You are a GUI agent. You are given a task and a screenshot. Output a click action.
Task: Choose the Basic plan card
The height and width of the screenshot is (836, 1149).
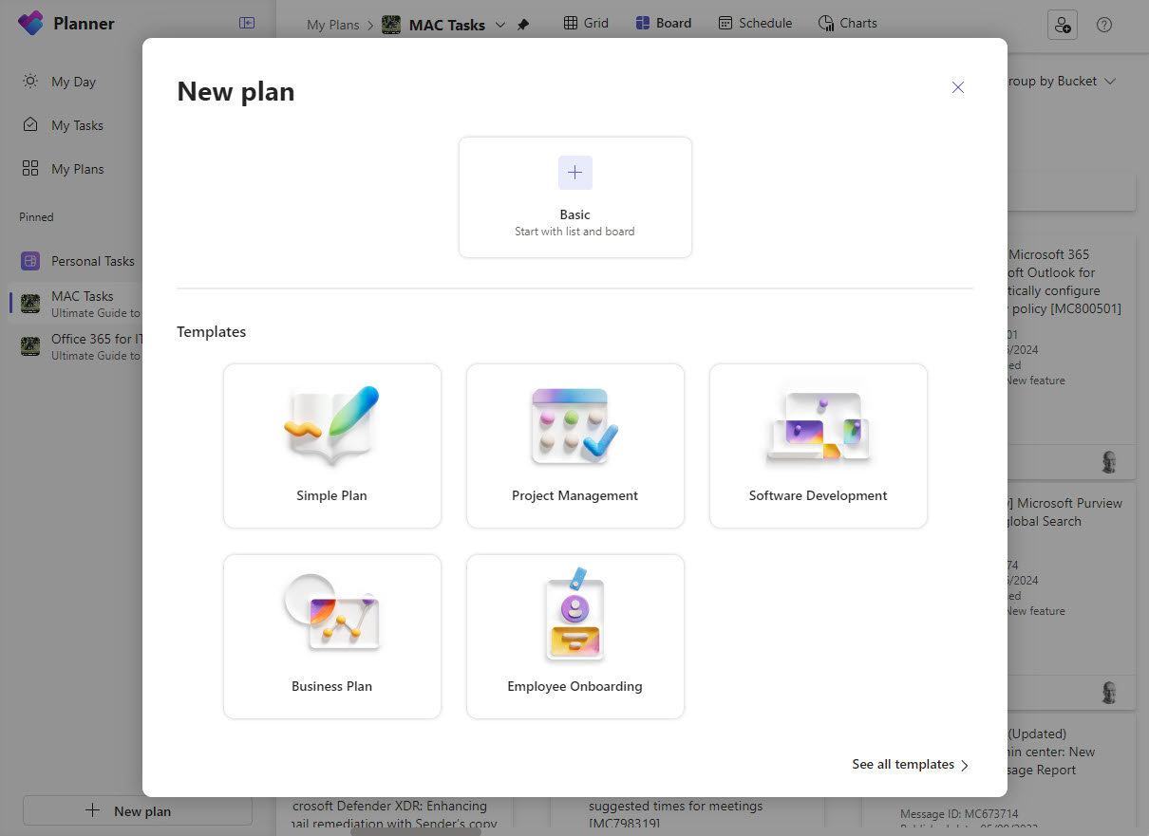pyautogui.click(x=574, y=196)
